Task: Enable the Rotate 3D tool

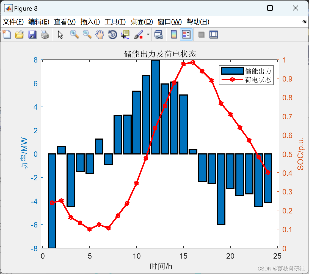Action: (112, 34)
